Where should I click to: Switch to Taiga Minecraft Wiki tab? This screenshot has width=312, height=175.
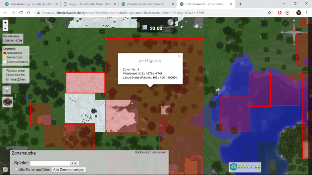point(90,4)
